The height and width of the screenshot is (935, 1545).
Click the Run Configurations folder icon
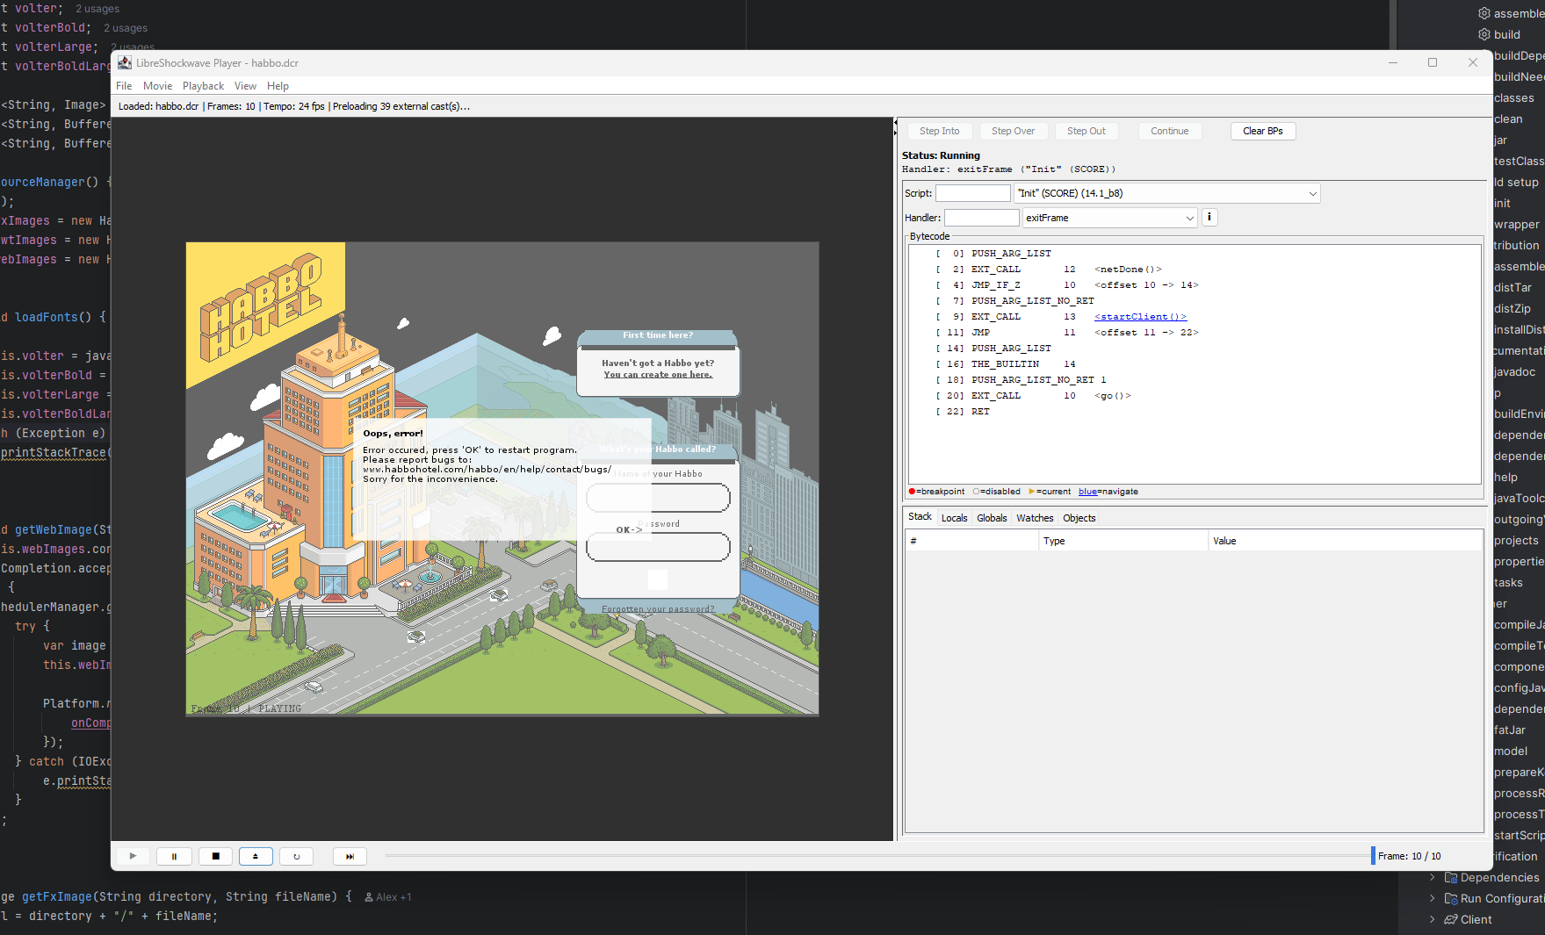pyautogui.click(x=1451, y=898)
